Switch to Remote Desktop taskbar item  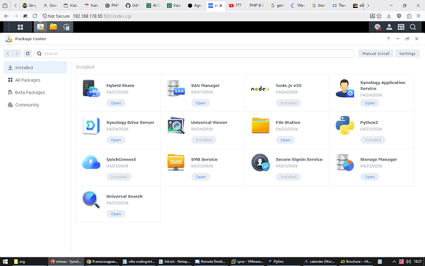click(x=210, y=262)
